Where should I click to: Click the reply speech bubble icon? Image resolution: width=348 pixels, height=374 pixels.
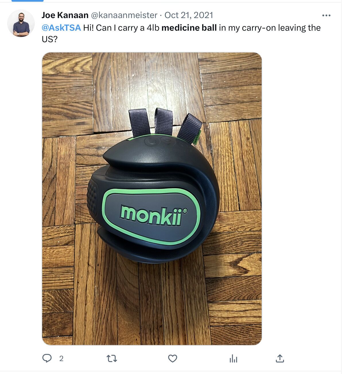click(47, 358)
